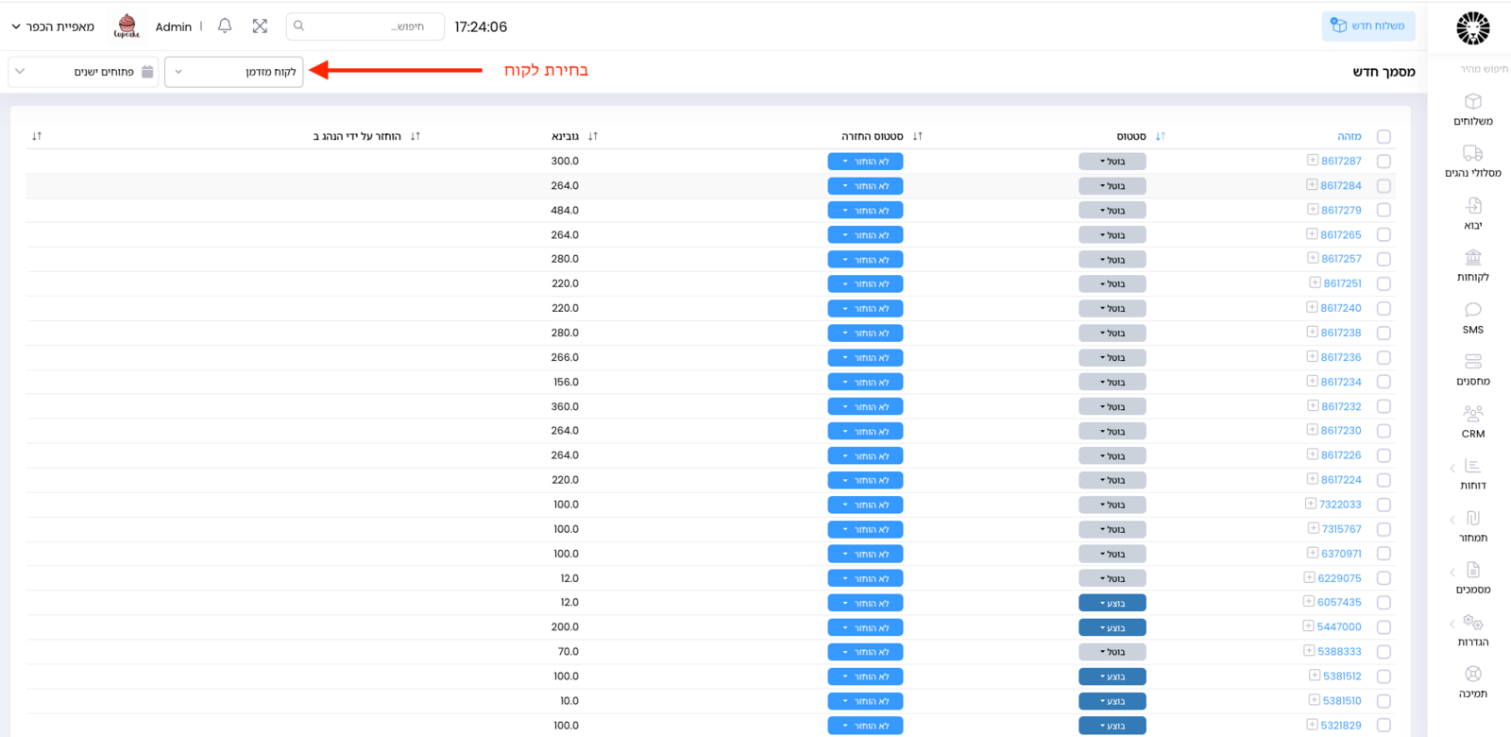Expand row details with plus icon for 8617287
The width and height of the screenshot is (1511, 737).
click(x=1312, y=161)
